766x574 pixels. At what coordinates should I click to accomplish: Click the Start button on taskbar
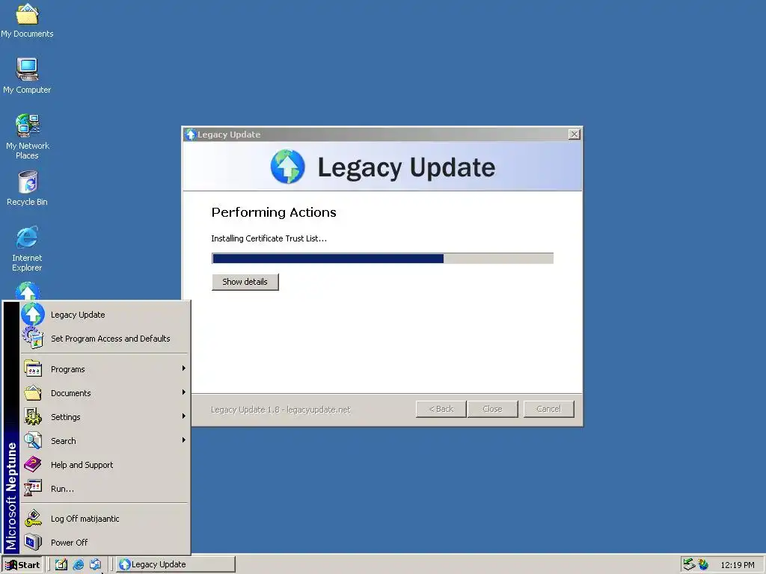coord(22,565)
